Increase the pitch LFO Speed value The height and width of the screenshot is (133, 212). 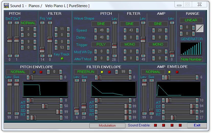tap(108, 31)
